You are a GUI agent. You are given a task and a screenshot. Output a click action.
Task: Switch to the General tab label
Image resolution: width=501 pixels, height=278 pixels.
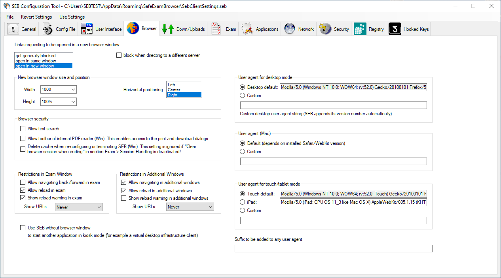coord(29,29)
